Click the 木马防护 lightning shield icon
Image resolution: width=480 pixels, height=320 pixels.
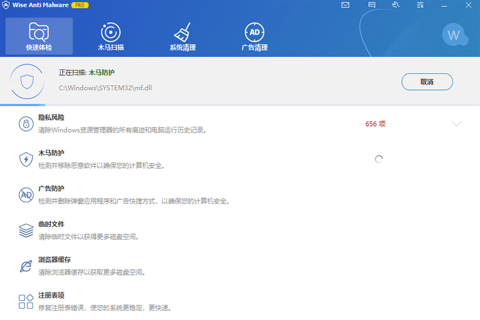coord(26,160)
